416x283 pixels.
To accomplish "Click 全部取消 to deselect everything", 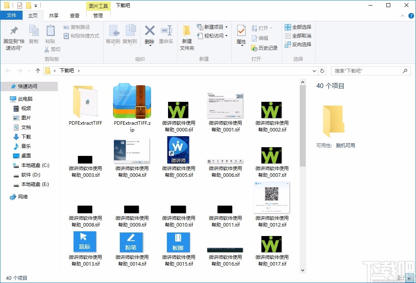I will 297,36.
